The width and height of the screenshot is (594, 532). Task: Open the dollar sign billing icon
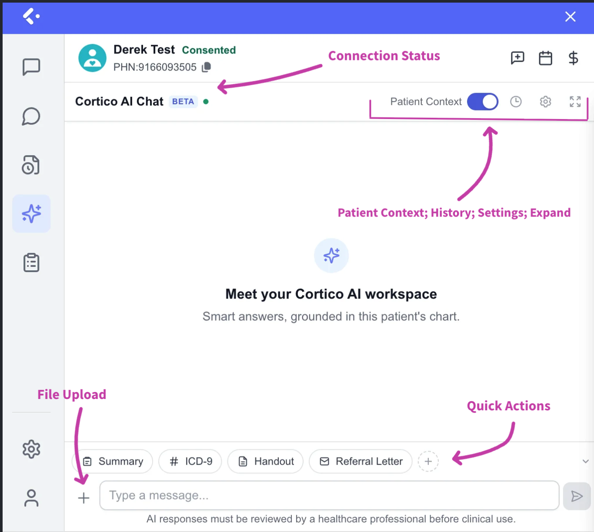pos(574,58)
